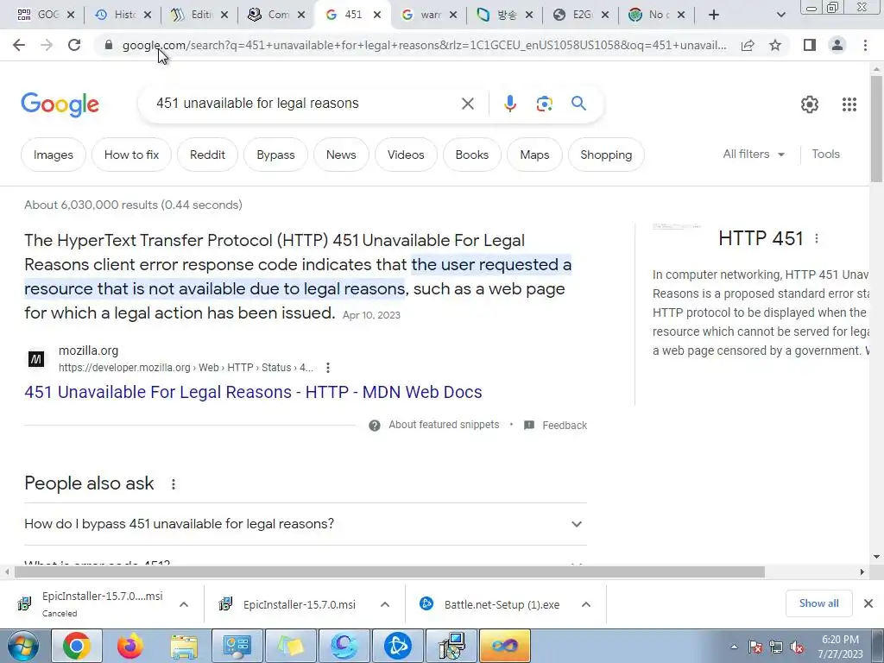This screenshot has height=663, width=884.
Task: Share this page via share icon
Action: pyautogui.click(x=748, y=45)
